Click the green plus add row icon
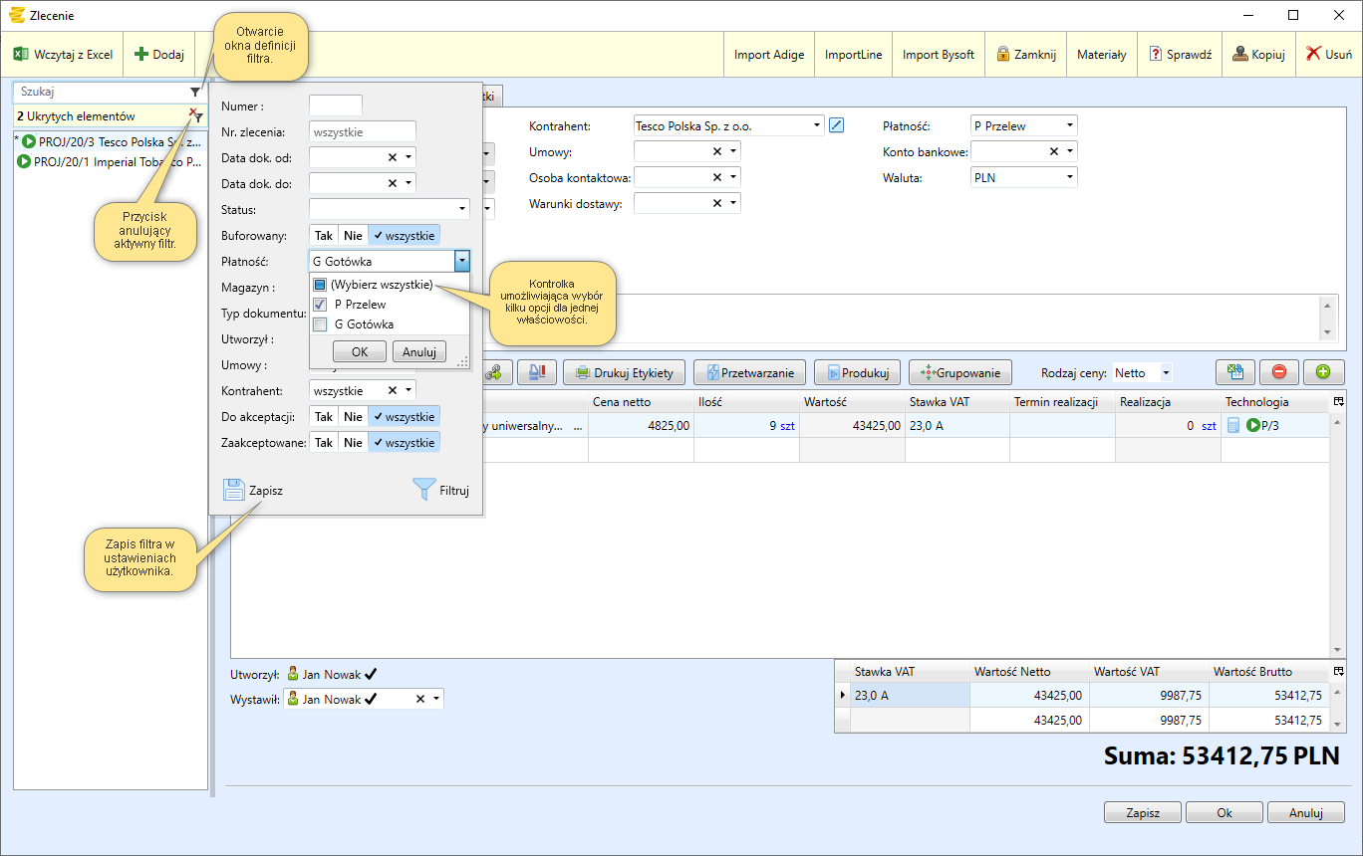The height and width of the screenshot is (856, 1363). pos(1323,372)
